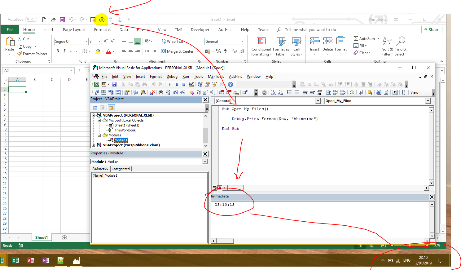Collapse the Modules folder in project tree

(x=99, y=135)
